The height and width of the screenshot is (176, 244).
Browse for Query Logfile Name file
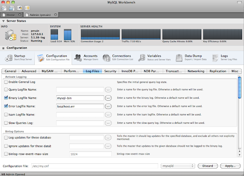click(108, 90)
